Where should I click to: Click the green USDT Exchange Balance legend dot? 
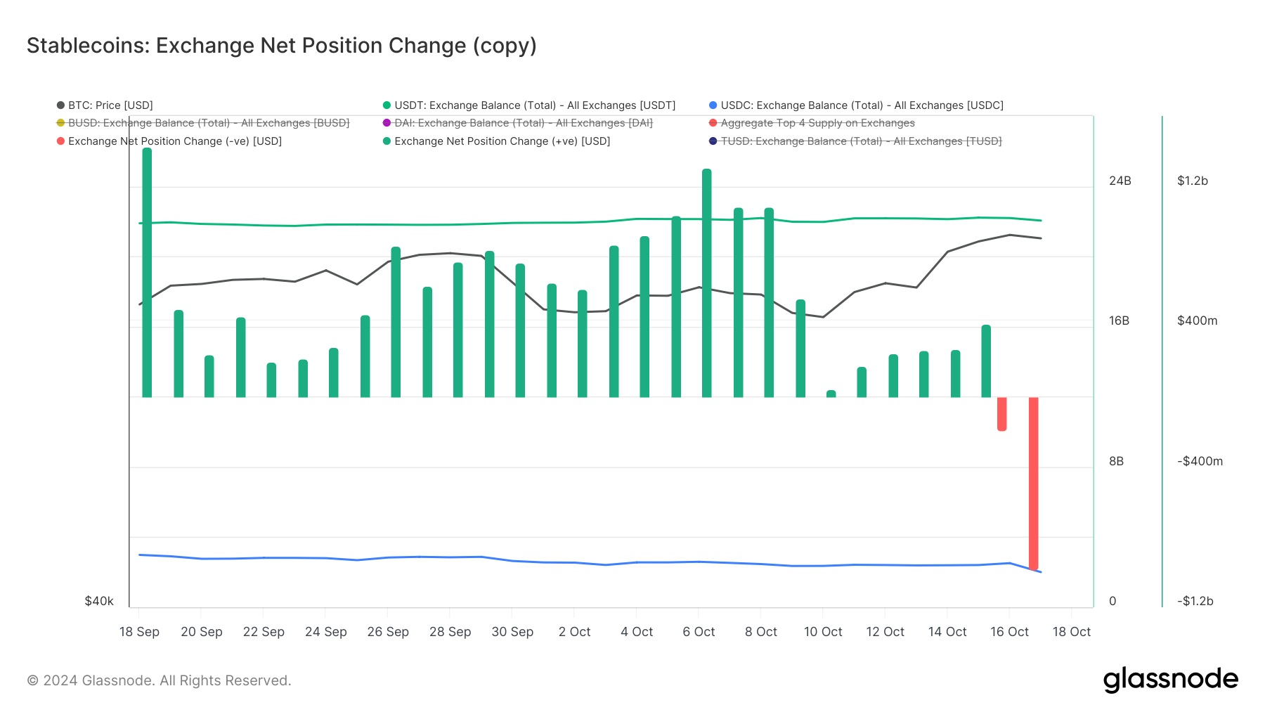tap(387, 105)
